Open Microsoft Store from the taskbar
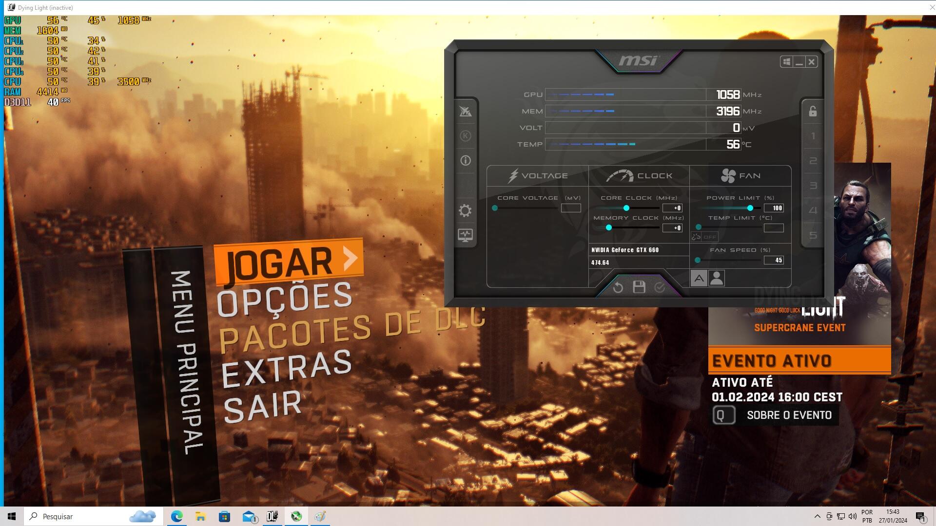Image resolution: width=936 pixels, height=526 pixels. (224, 516)
